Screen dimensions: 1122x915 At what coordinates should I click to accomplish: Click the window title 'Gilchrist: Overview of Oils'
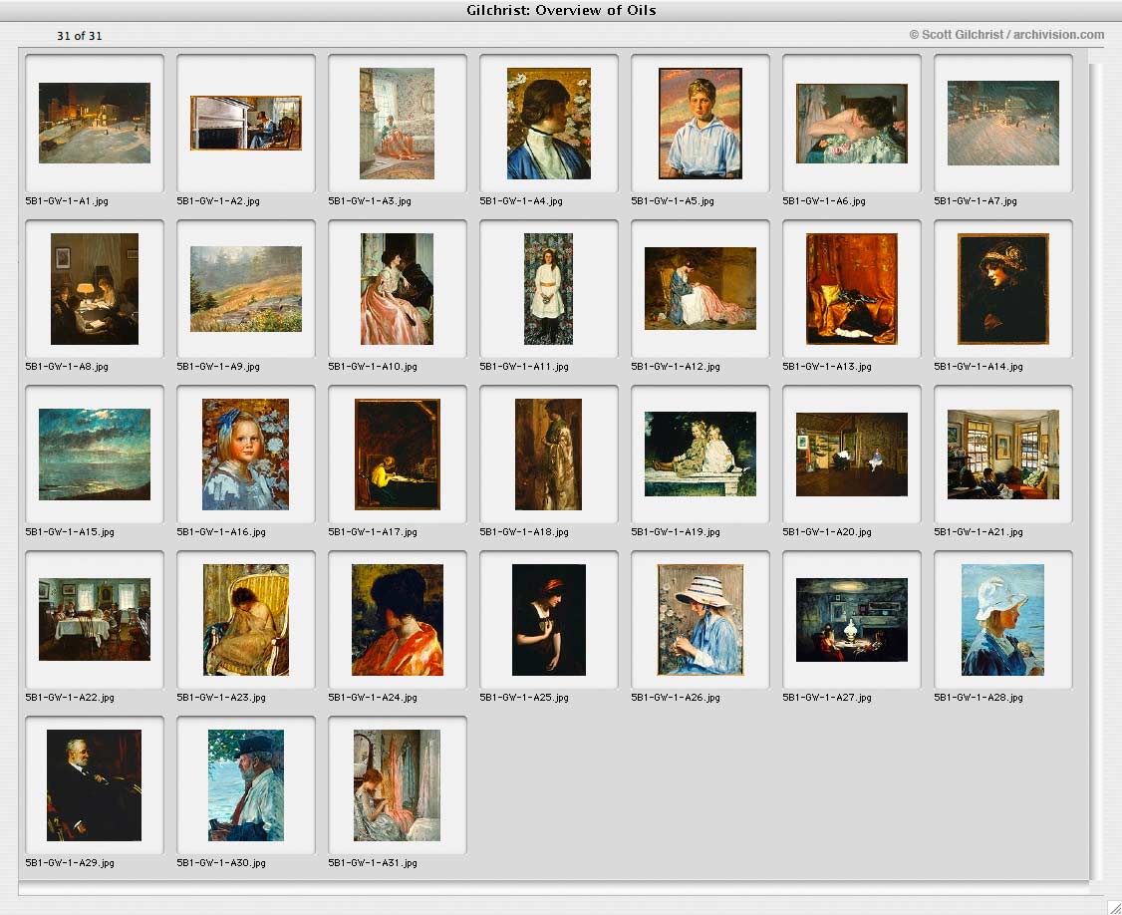[561, 10]
